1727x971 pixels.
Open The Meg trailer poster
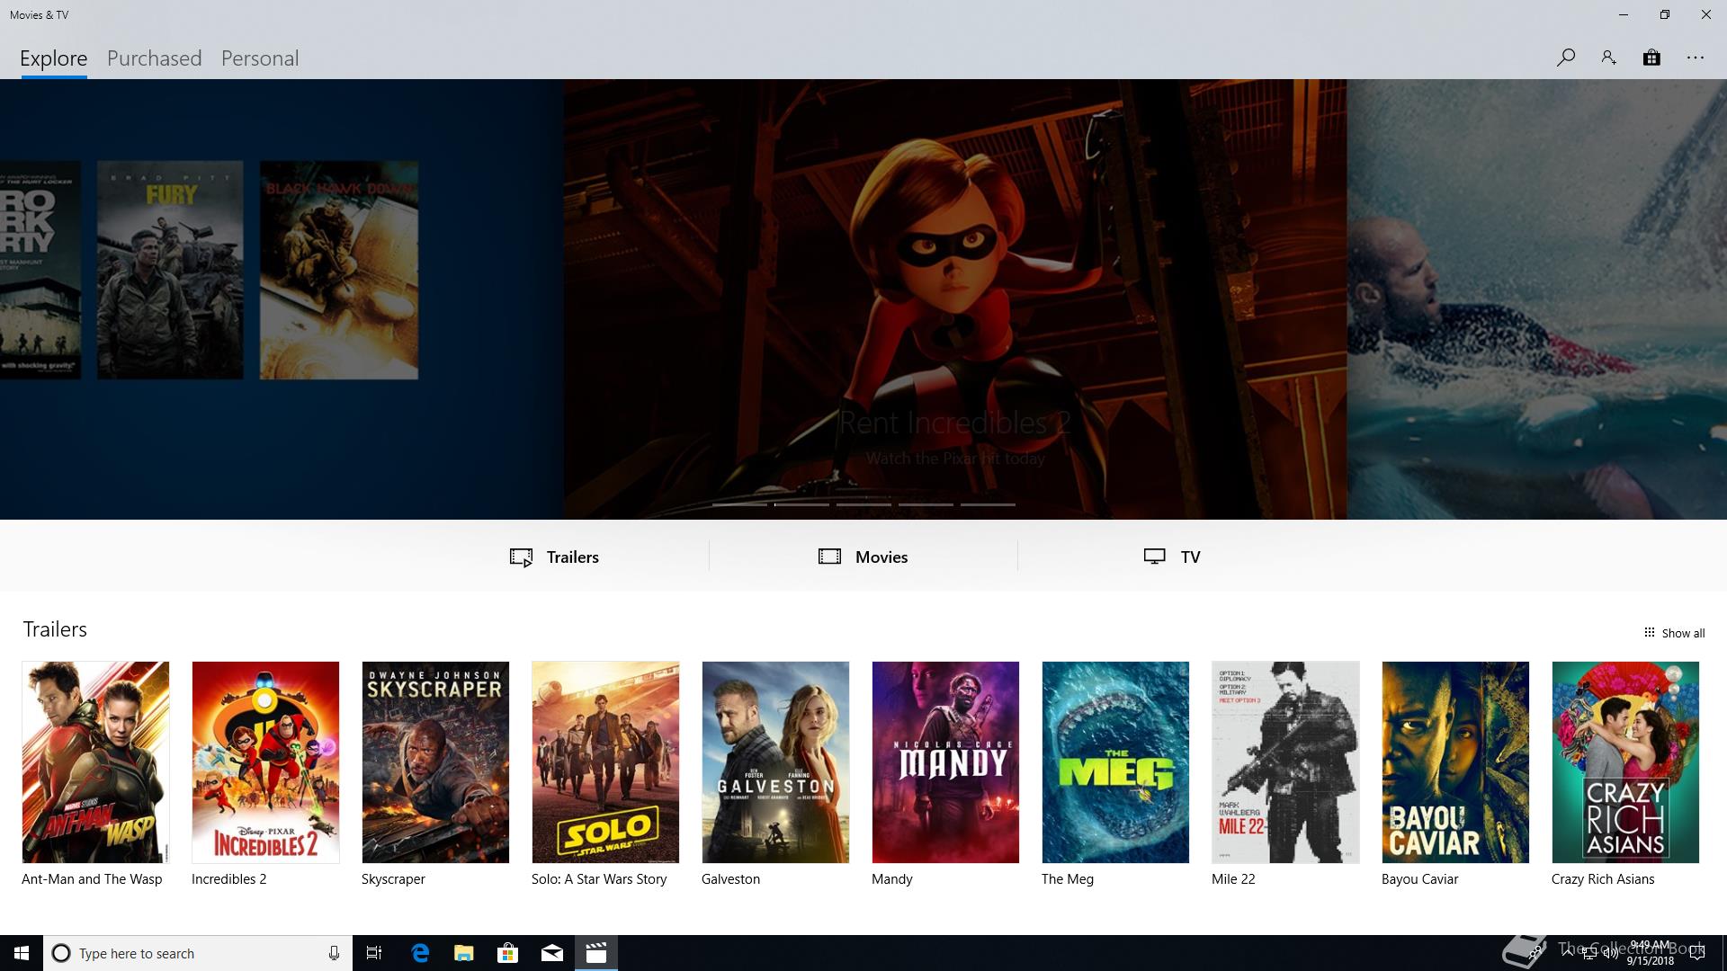click(1115, 762)
